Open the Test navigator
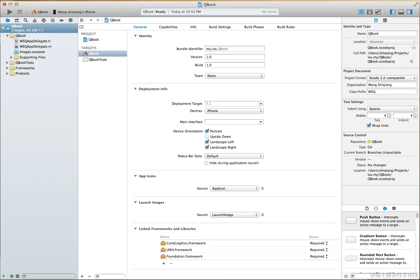 (44, 20)
